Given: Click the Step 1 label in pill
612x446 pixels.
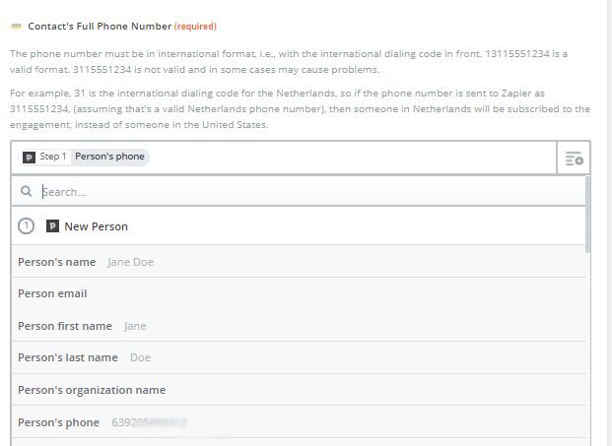Looking at the screenshot, I should click(x=52, y=157).
